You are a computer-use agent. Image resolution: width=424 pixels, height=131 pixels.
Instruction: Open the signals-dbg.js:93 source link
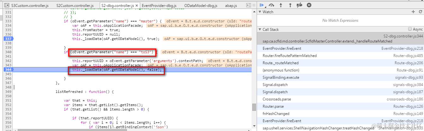click(x=409, y=77)
